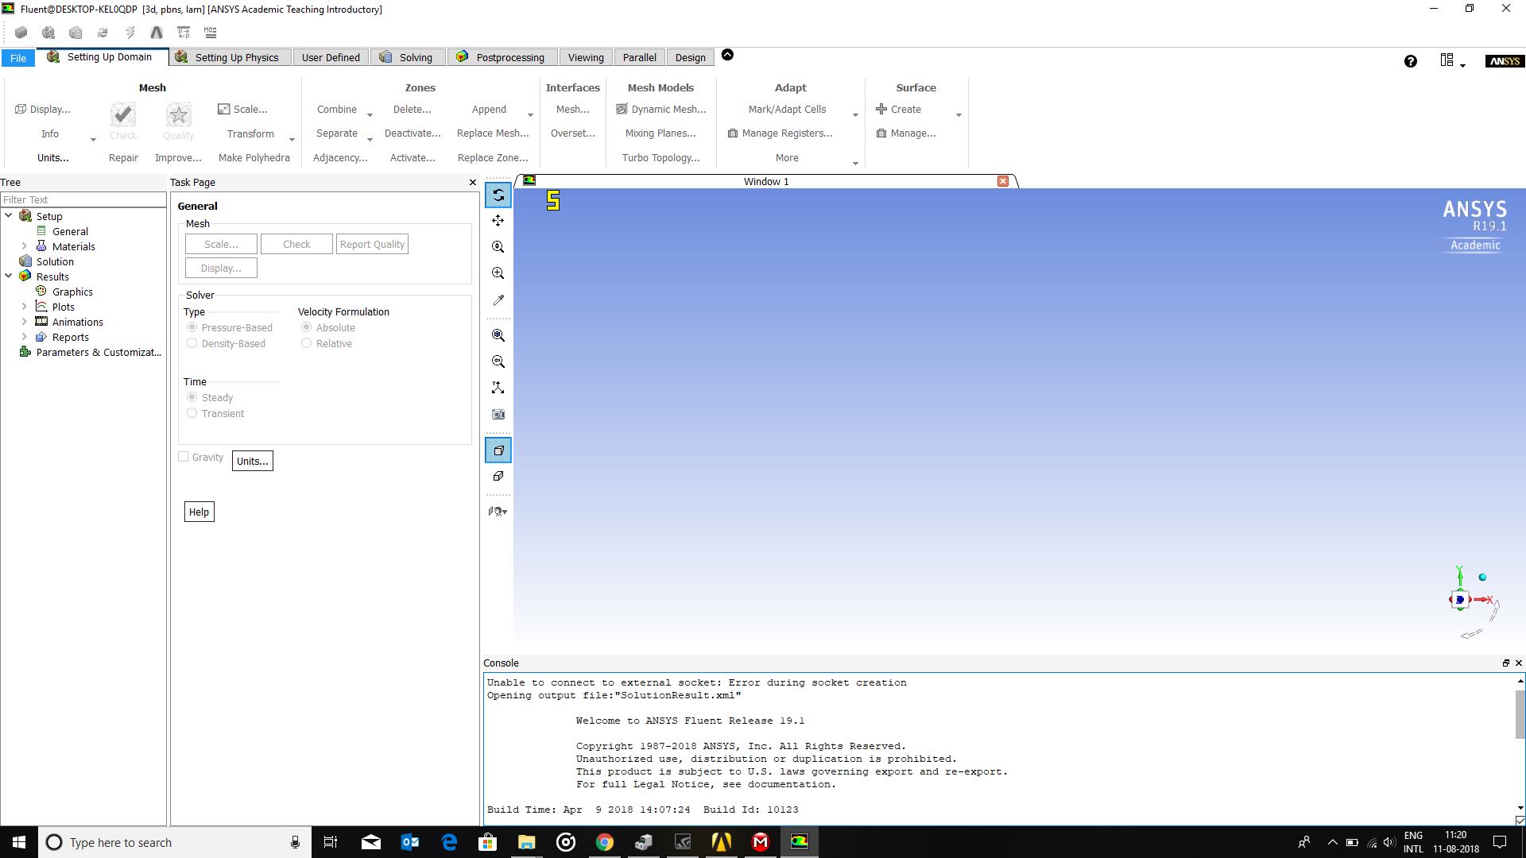Click the camera screenshot icon

pos(498,414)
